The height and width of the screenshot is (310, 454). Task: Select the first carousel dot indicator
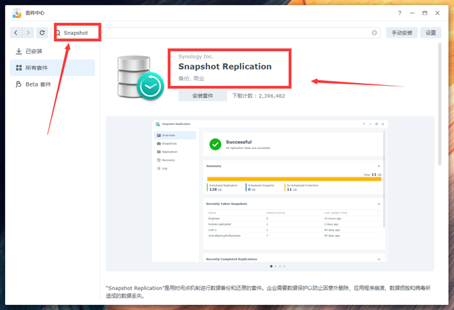pos(271,266)
